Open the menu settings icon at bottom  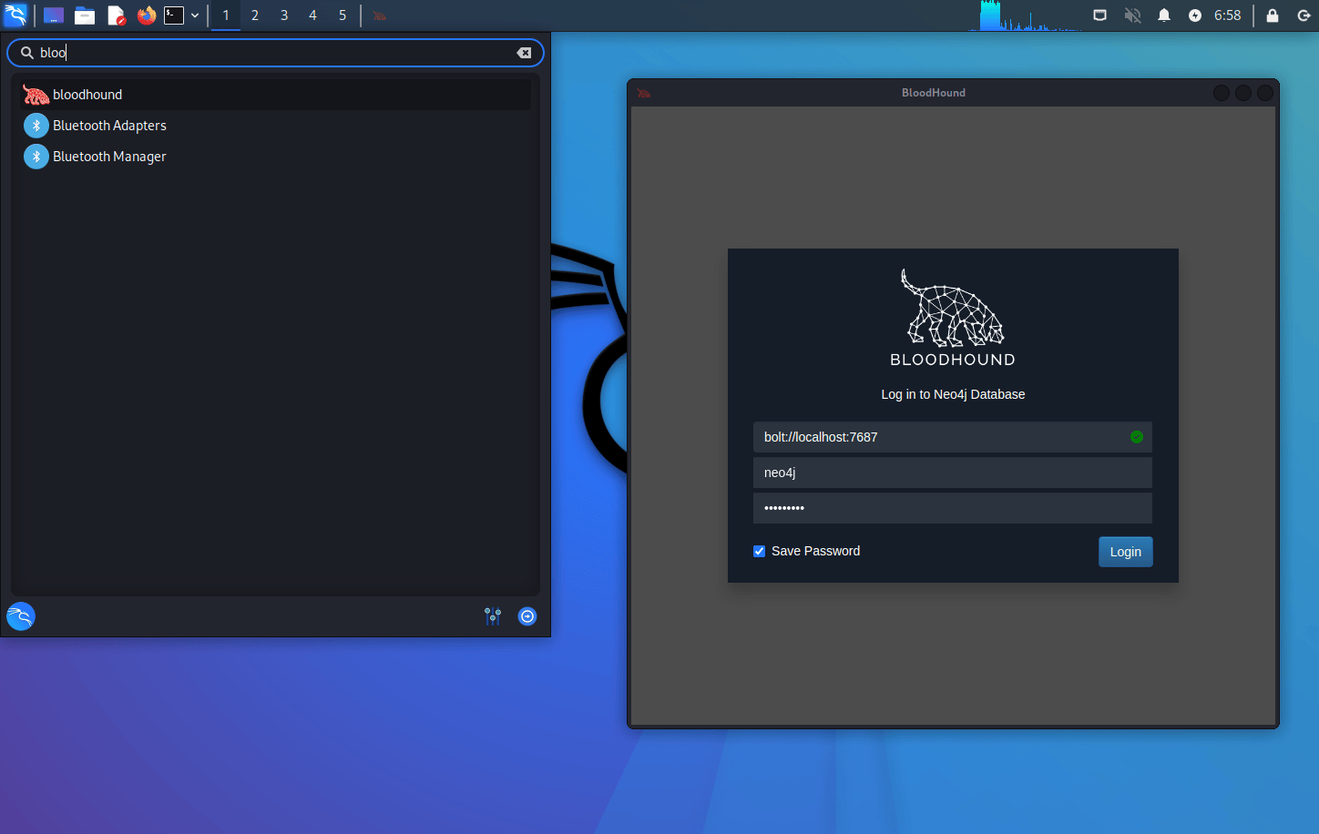(493, 616)
